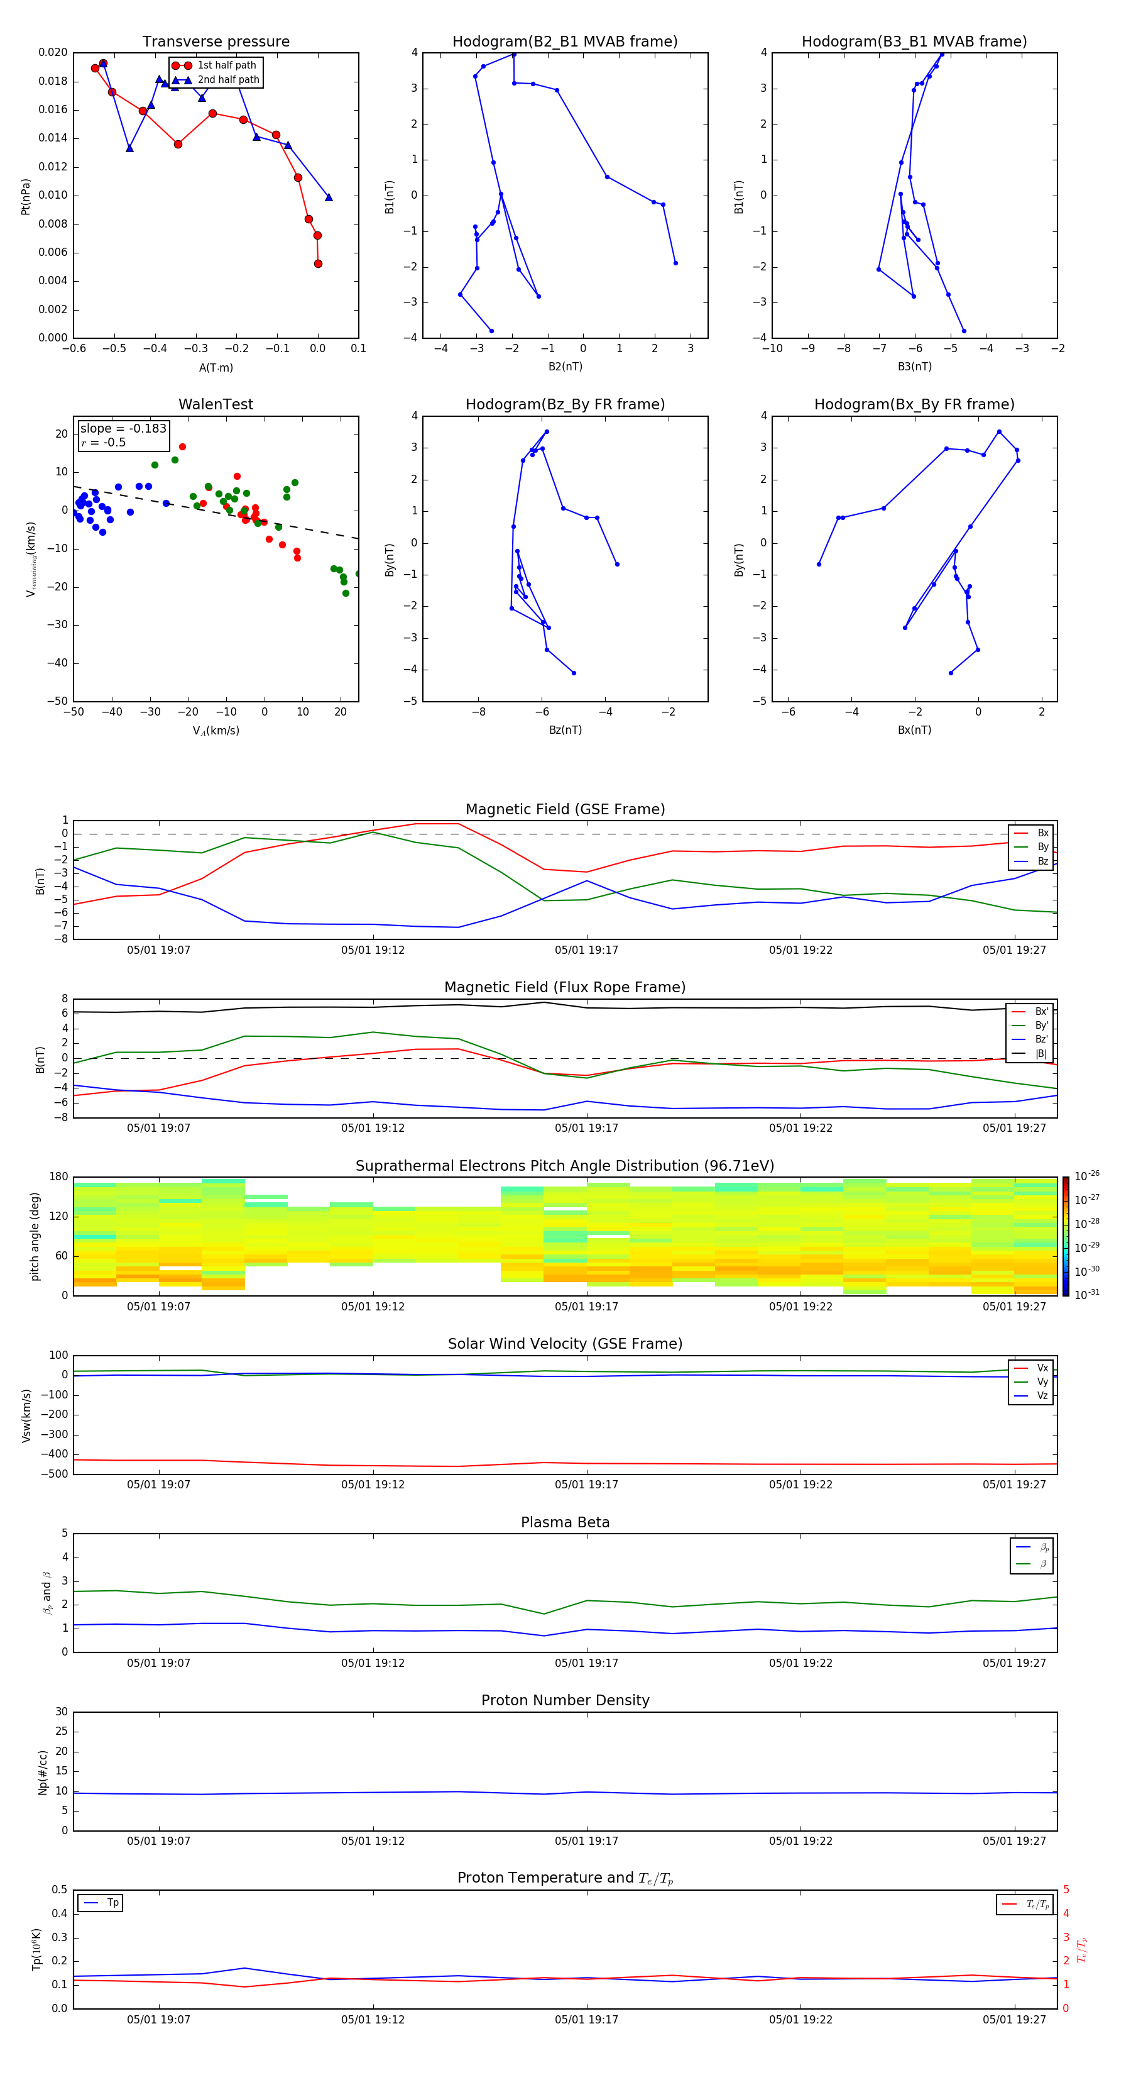Click the By legend entry in GSE field panel
This screenshot has height=2075, width=1131.
point(1031,846)
